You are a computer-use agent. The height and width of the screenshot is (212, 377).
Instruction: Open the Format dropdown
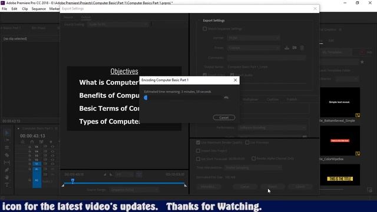253,38
